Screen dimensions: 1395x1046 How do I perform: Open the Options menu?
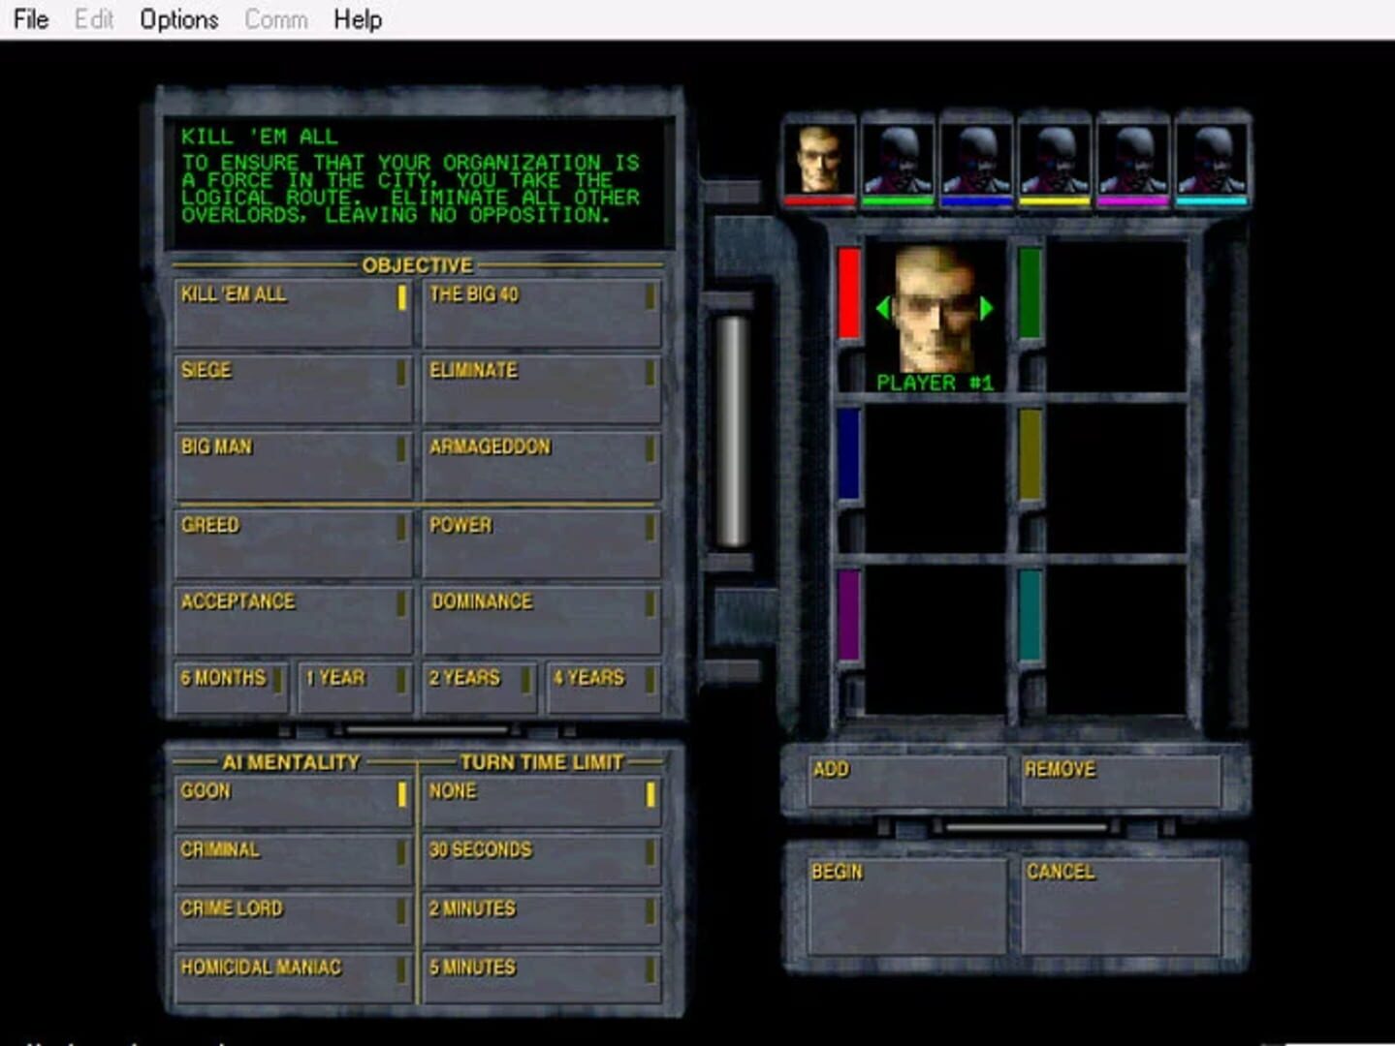177,19
